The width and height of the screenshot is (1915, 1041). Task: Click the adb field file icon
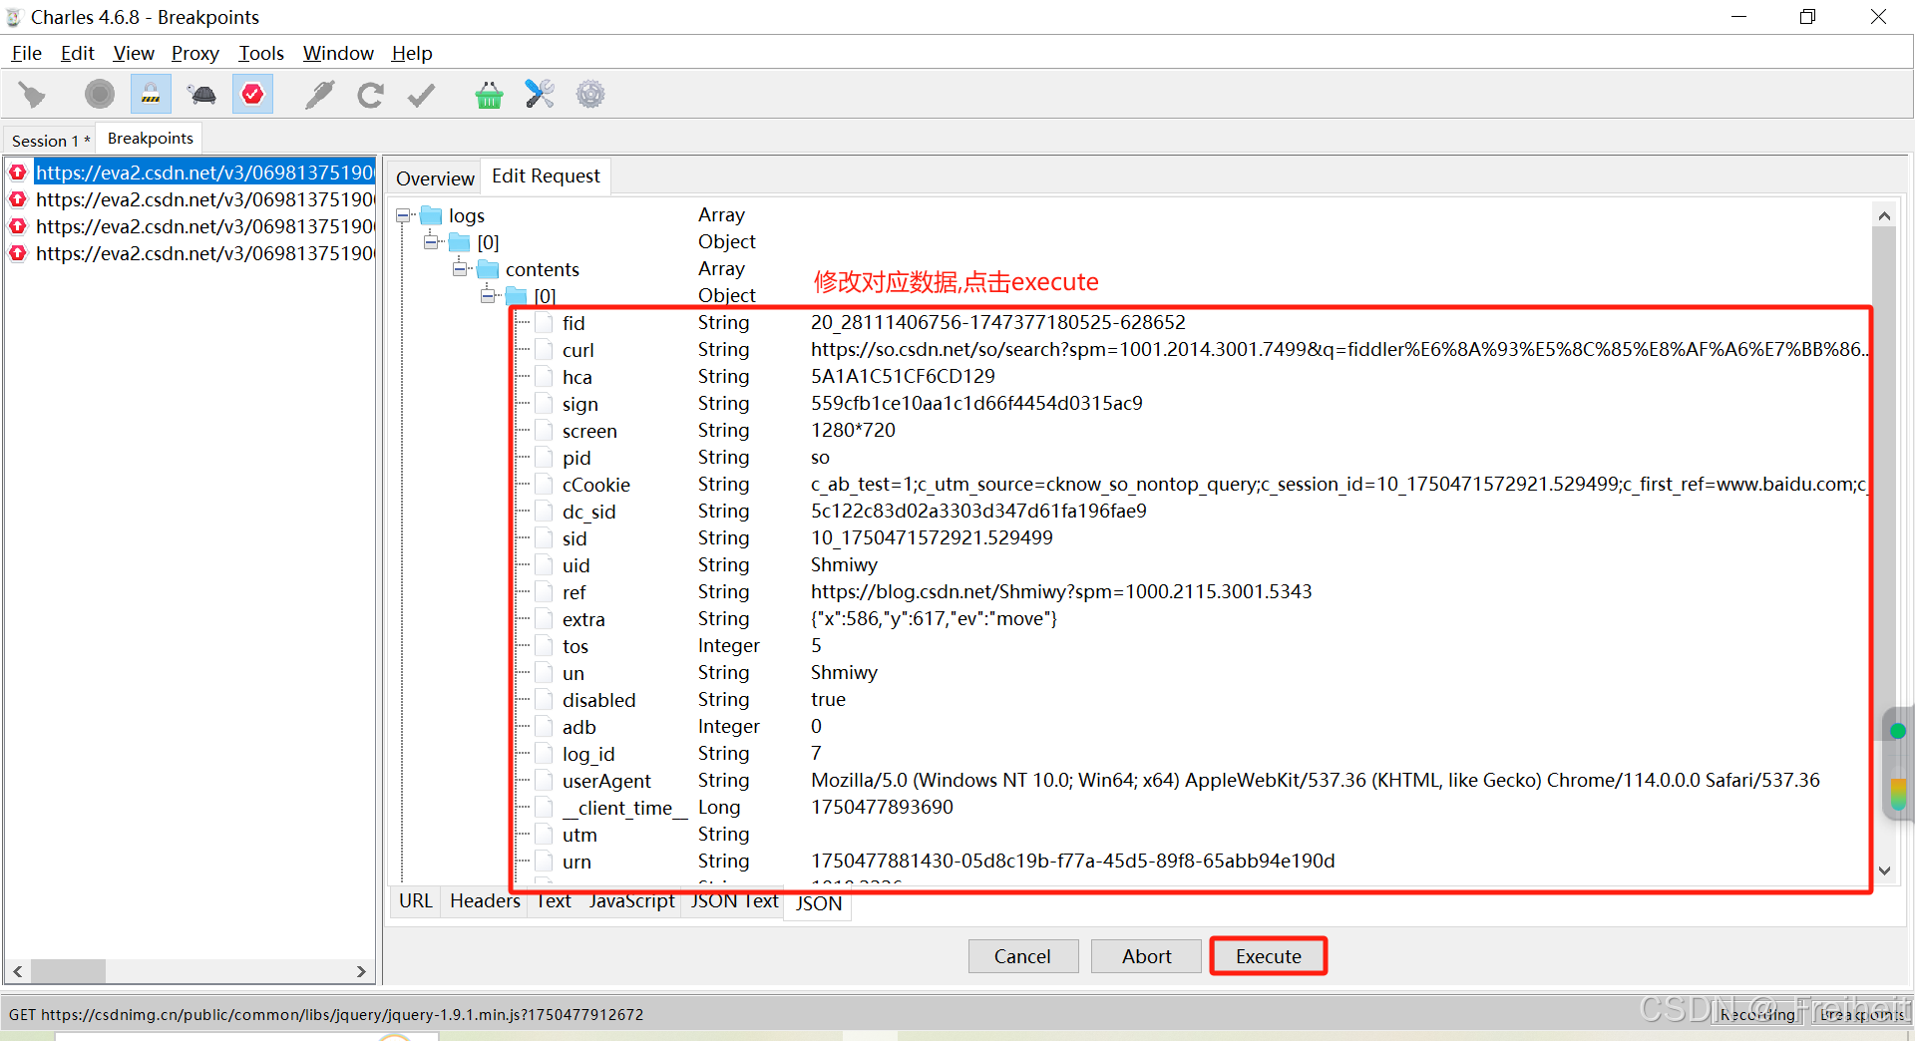[545, 727]
